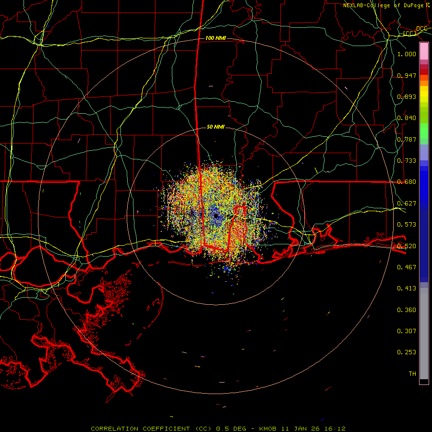This screenshot has width=432, height=432.
Task: Click the TH threshold label on scale
Action: pos(412,374)
